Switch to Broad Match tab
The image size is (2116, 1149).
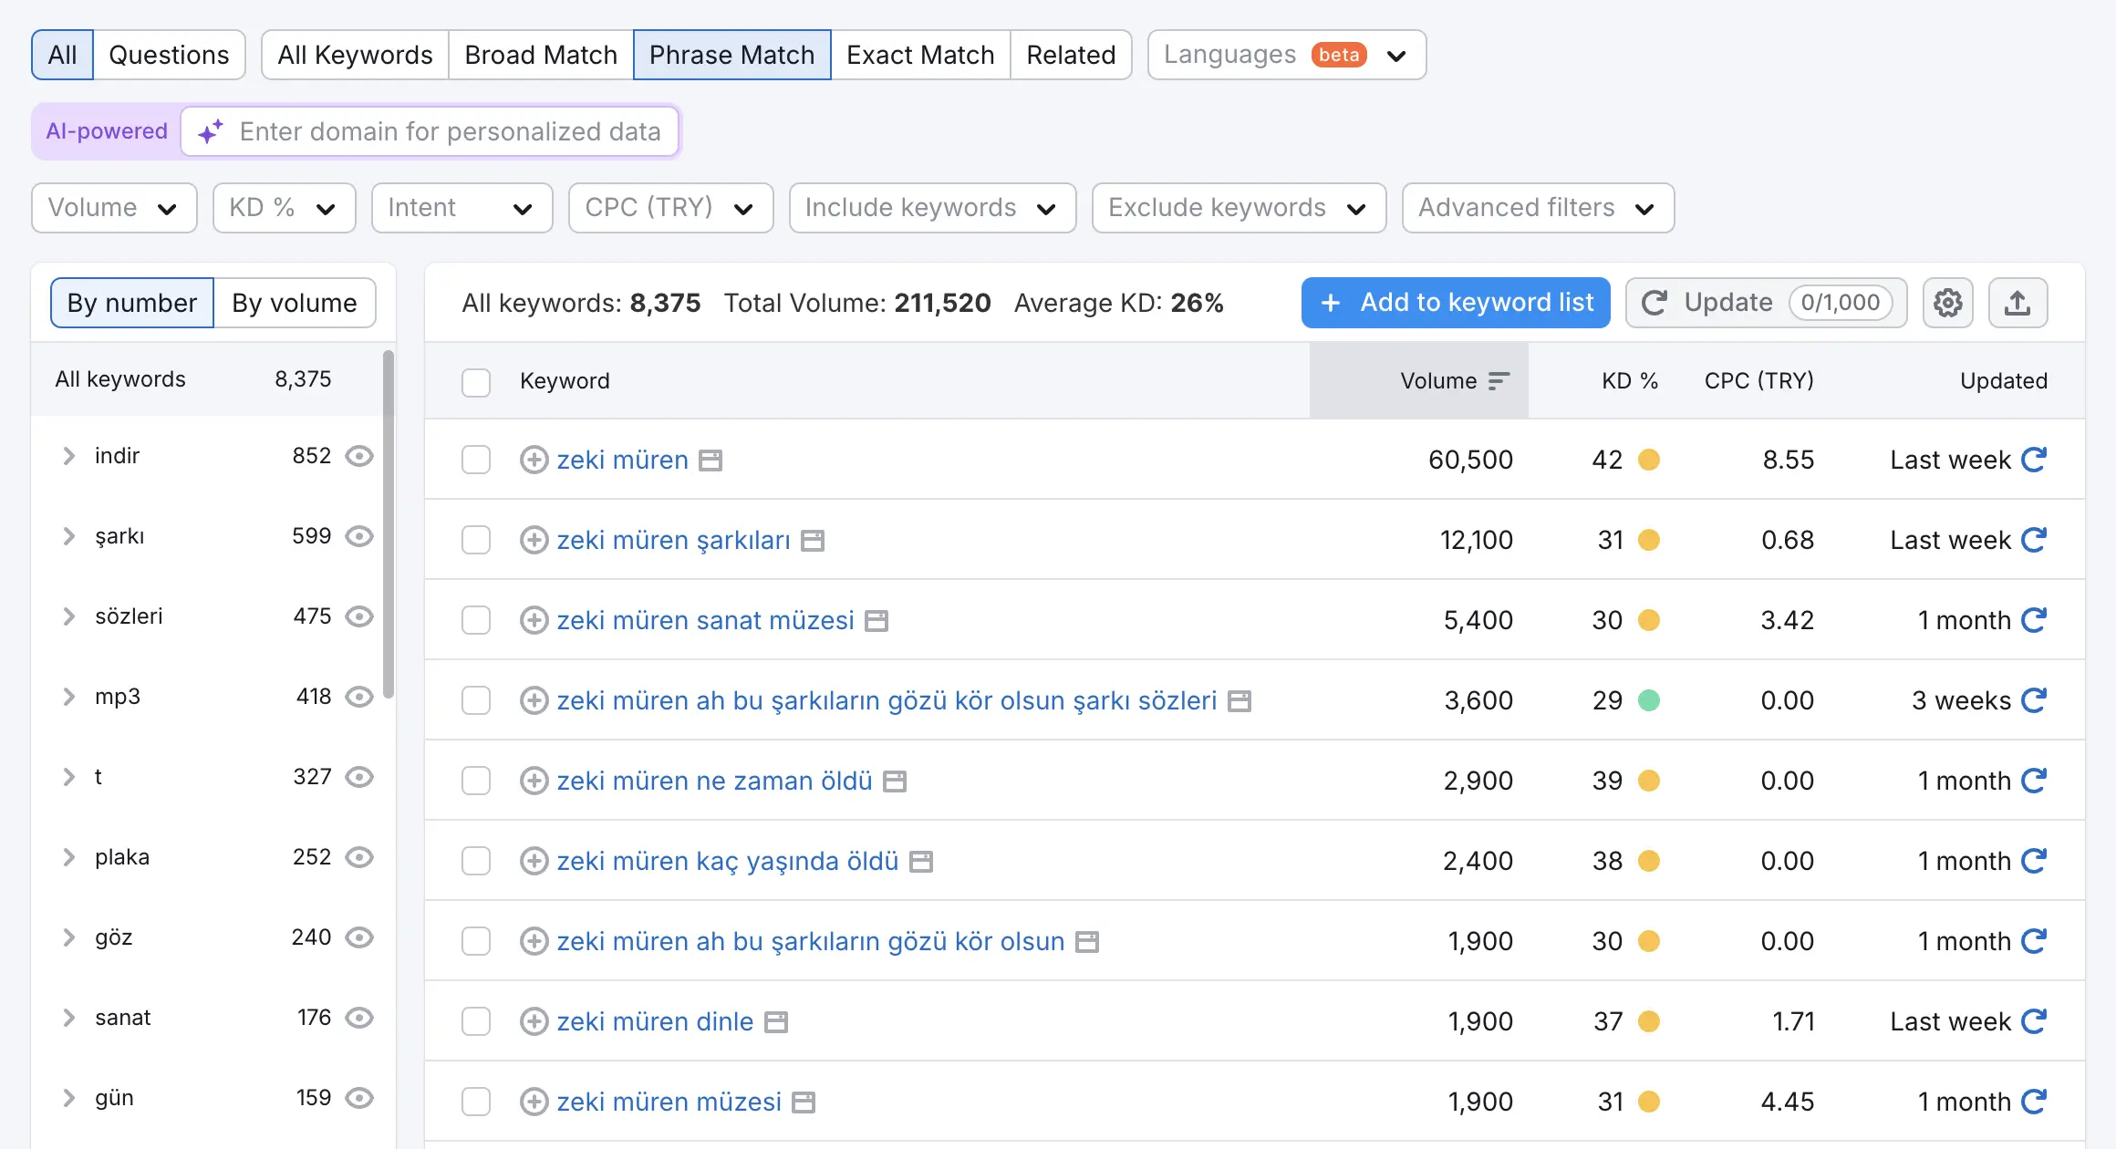pyautogui.click(x=541, y=55)
